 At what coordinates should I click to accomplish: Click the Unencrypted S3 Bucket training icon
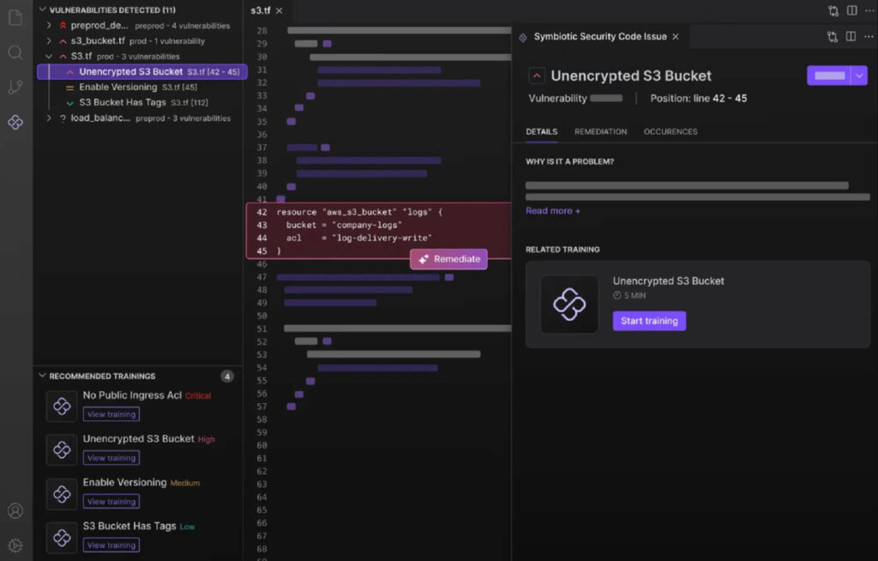click(x=62, y=450)
